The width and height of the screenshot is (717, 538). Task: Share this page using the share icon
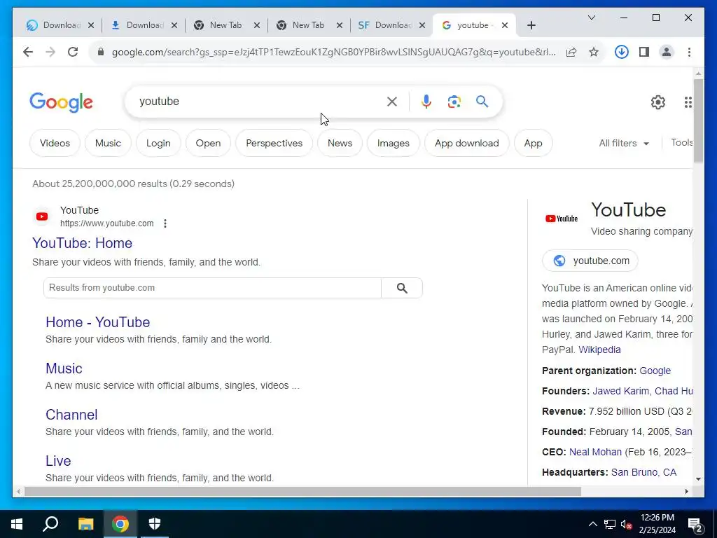[571, 52]
